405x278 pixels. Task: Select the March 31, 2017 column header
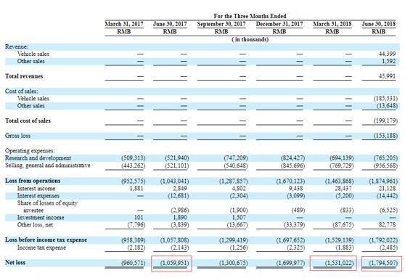124,24
